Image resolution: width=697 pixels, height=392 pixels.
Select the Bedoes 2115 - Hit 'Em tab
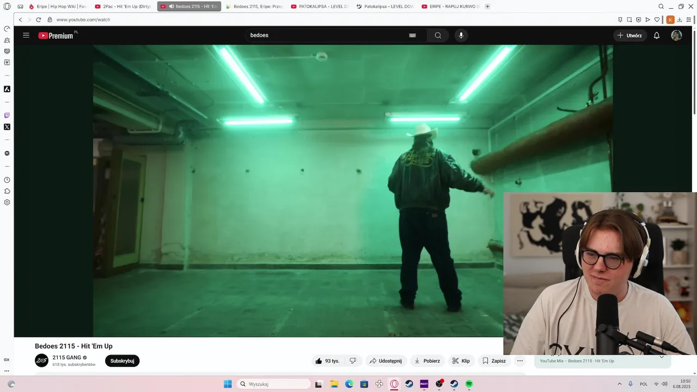[x=189, y=7]
